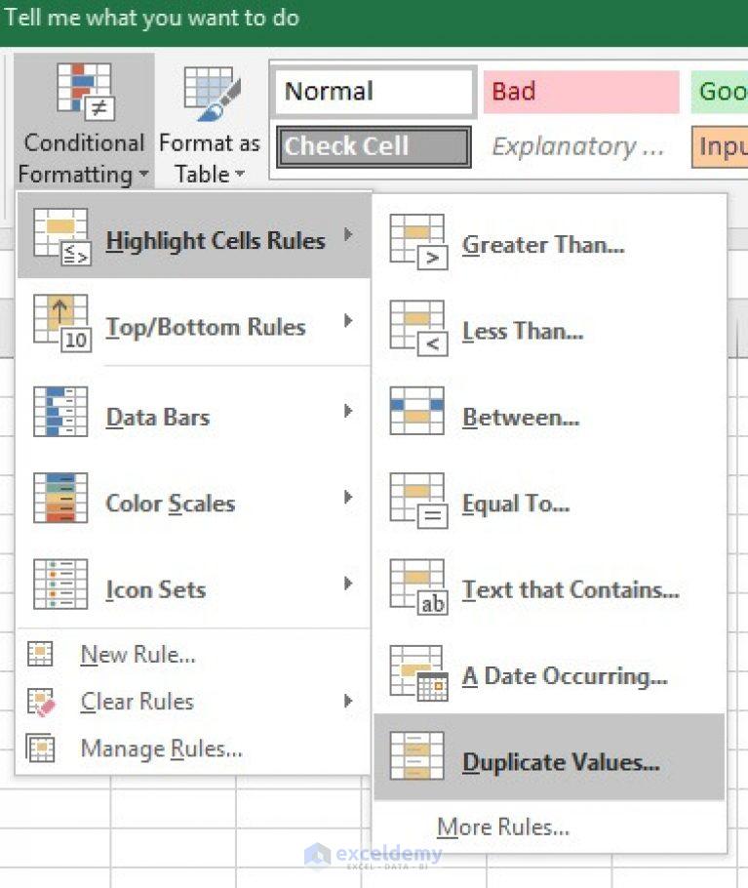Click the Data Bars icon
This screenshot has height=888, width=748.
(60, 411)
